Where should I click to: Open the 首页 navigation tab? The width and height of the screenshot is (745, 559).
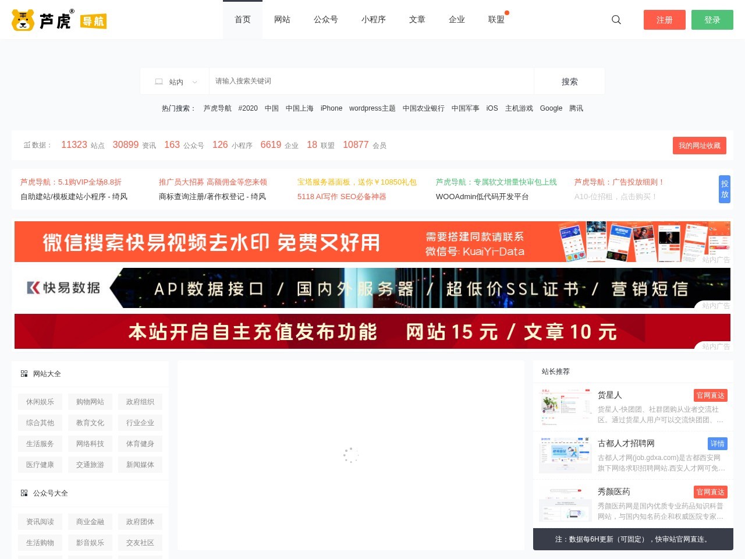pyautogui.click(x=243, y=20)
